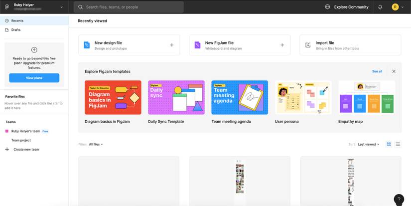Click the Empathy map title text
The width and height of the screenshot is (411, 206).
pyautogui.click(x=350, y=122)
